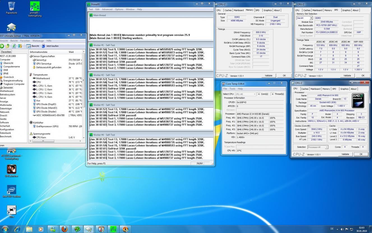Screen dimensions: 372x233
Task: Click the DE language indicator in tray
Action: point(332,229)
